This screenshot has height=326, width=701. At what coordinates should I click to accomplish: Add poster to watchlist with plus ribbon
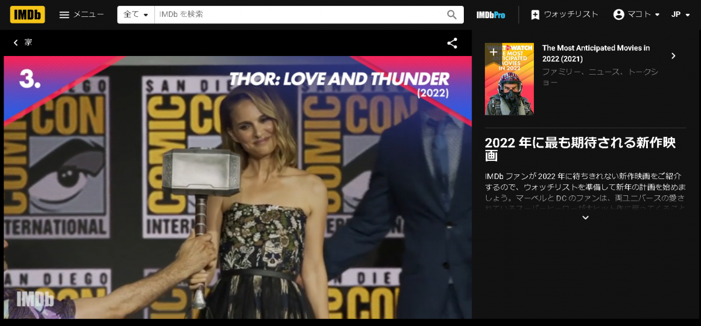click(493, 52)
